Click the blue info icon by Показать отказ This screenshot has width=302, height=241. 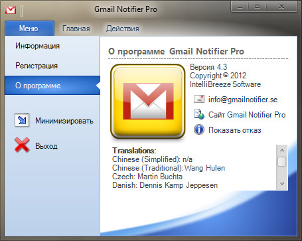[x=199, y=129]
